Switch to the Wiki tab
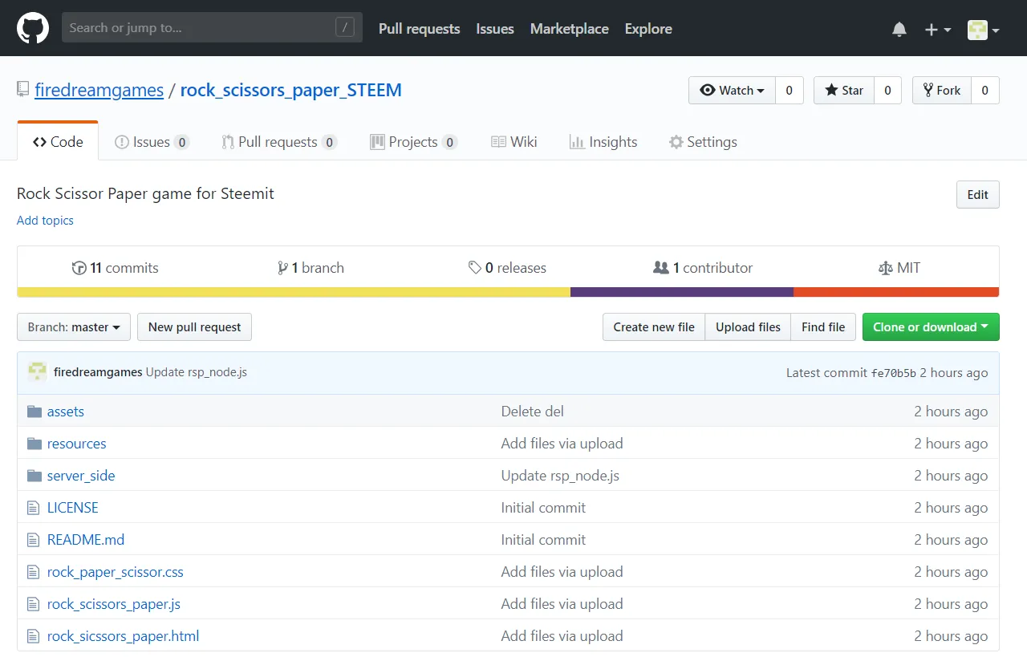The height and width of the screenshot is (657, 1027). 514,142
